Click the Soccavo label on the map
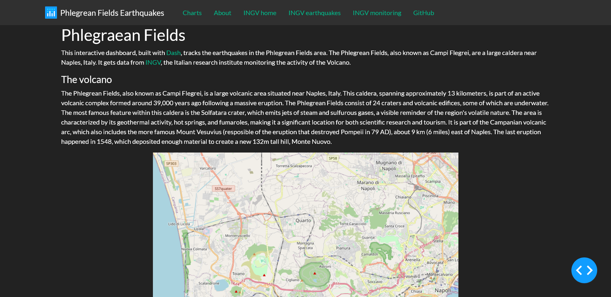The height and width of the screenshot is (297, 611). (x=375, y=282)
